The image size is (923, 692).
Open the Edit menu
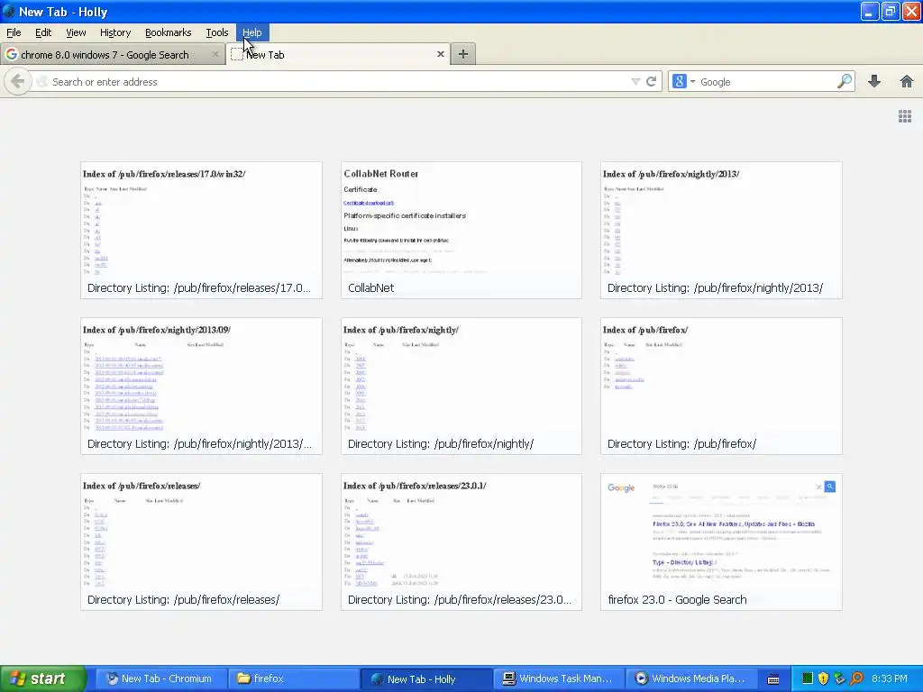coord(43,32)
